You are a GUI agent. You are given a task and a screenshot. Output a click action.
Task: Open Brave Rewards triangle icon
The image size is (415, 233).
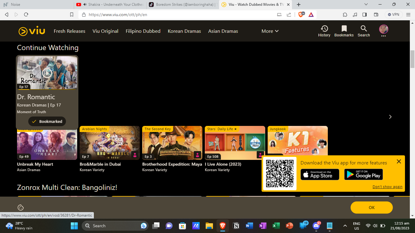click(x=311, y=15)
